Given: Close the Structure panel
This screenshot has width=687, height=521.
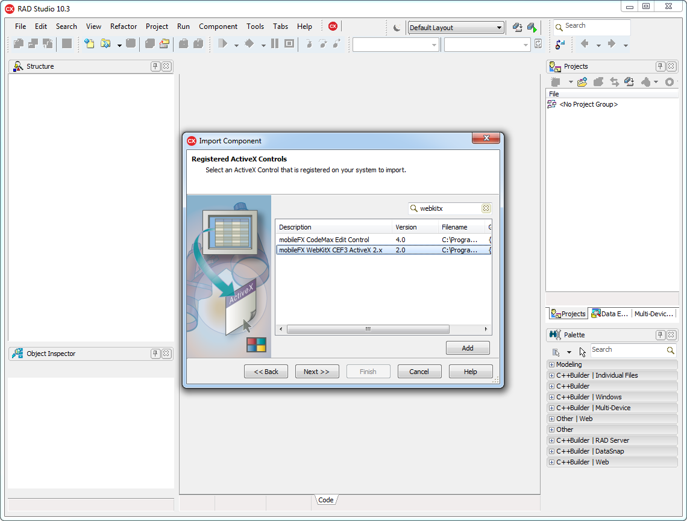Looking at the screenshot, I should [x=166, y=66].
